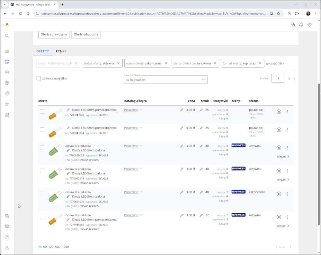Resume ended offer number 7779624676
Viewport: 321px width, 255px height.
coord(279,194)
